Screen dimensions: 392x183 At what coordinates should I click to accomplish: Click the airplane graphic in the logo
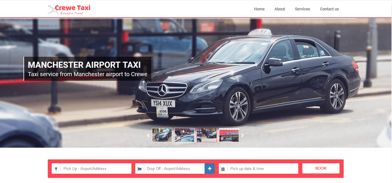pos(53,10)
